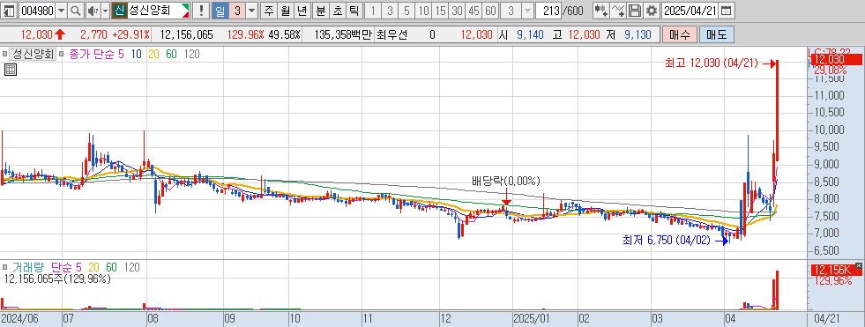
Task: Click the green 신 badge before stock name
Action: point(119,11)
